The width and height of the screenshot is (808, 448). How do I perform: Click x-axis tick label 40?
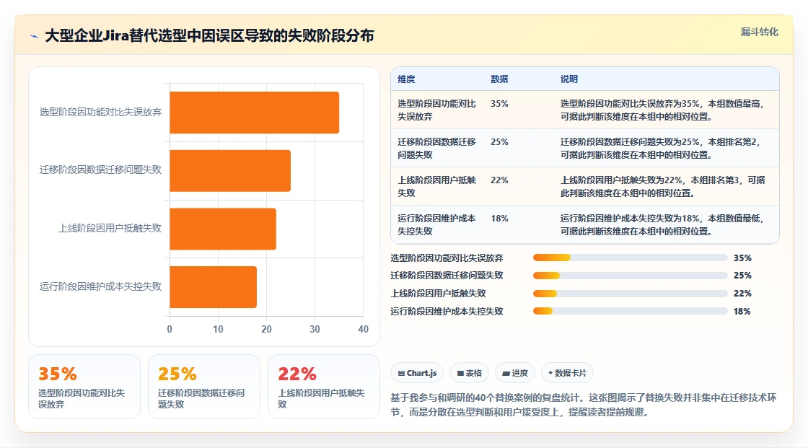[364, 330]
